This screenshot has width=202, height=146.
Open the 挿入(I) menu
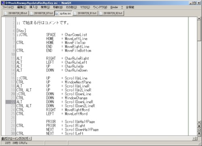tap(34, 7)
